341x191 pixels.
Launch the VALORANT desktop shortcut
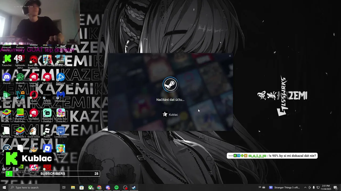click(34, 114)
